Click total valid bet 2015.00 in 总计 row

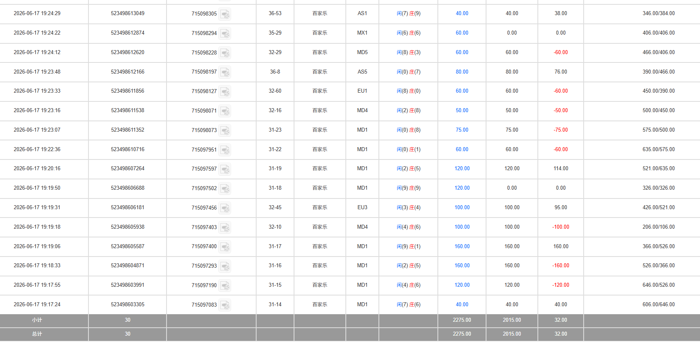(512, 334)
